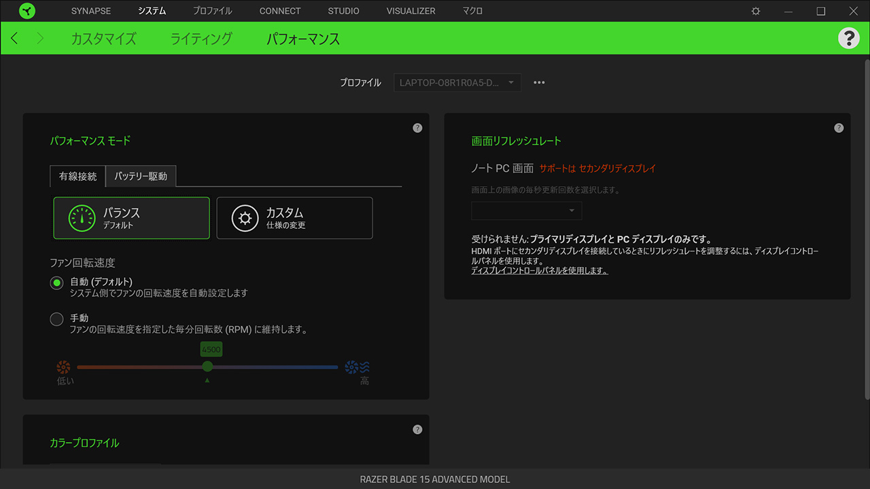870x489 pixels.
Task: Open the SYNAPSE tab
Action: pyautogui.click(x=91, y=11)
